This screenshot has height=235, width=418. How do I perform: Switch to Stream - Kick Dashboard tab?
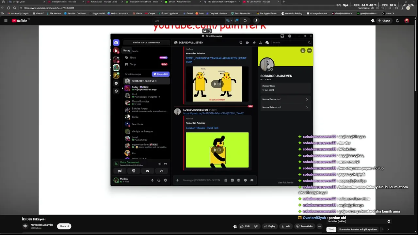pos(180,2)
